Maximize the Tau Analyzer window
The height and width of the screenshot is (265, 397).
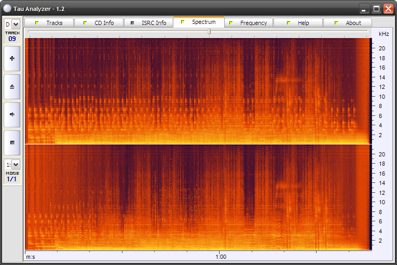pos(376,8)
